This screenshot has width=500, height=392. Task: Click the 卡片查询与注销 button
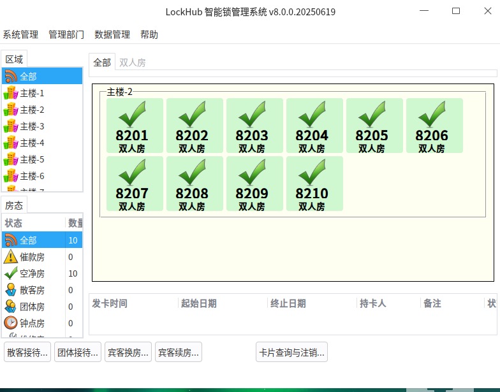(291, 352)
